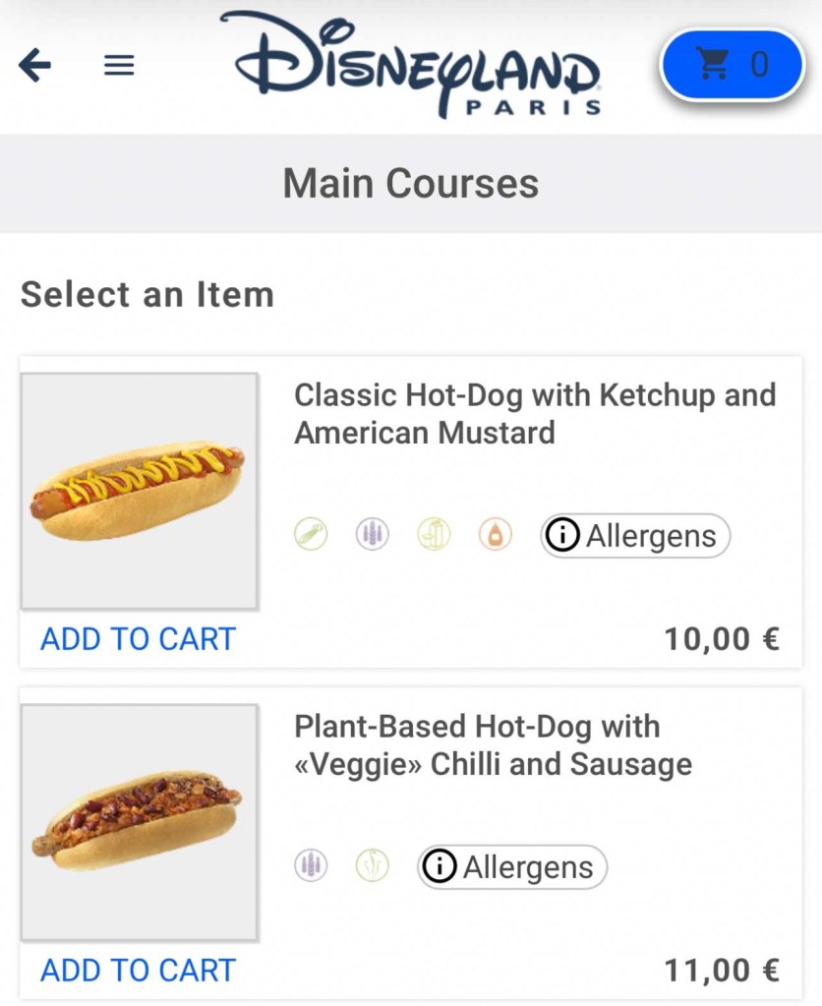
Task: Click the purple wheat allergen icon on Classic Hot-Dog
Action: [x=372, y=535]
